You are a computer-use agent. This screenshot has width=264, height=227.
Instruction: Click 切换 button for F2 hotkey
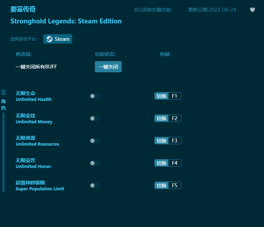[161, 118]
